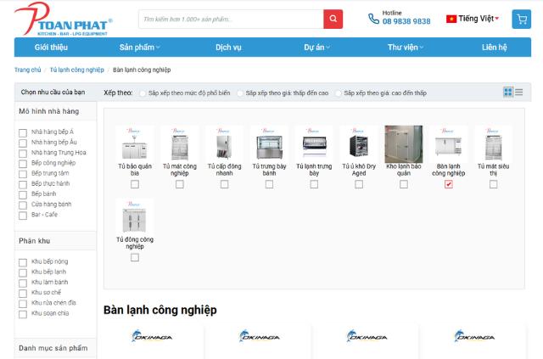Click the Tủ trưng bày bánh image
Viewport: 543px width, 359px height.
[x=269, y=144]
